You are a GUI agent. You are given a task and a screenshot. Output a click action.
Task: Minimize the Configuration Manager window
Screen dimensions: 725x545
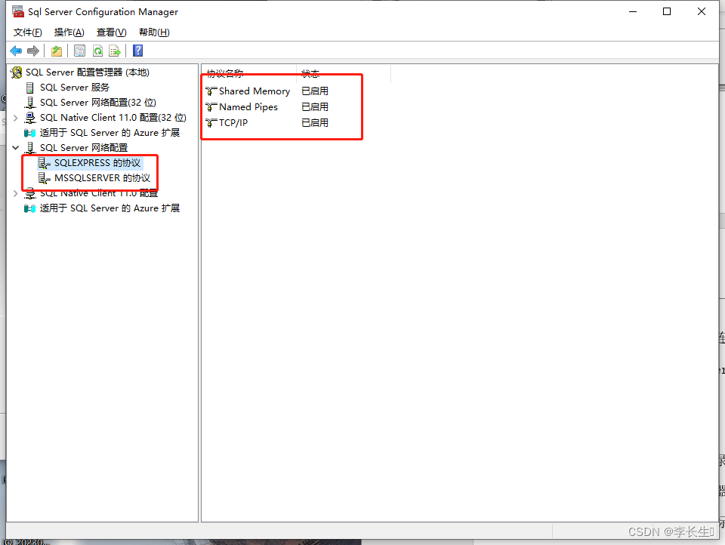click(x=633, y=11)
